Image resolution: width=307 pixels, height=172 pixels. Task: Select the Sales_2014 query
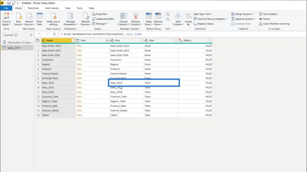(17, 48)
